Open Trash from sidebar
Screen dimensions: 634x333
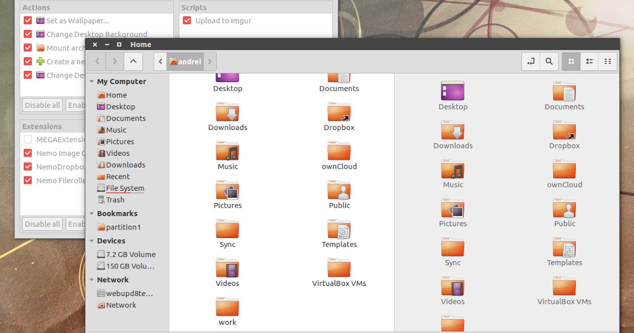[111, 200]
